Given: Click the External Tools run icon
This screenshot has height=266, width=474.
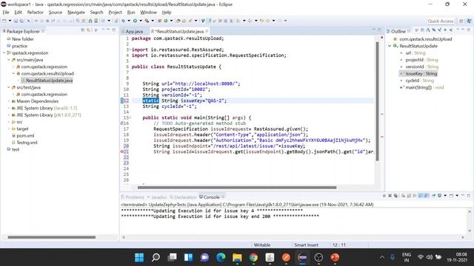Looking at the screenshot, I should pos(147,21).
